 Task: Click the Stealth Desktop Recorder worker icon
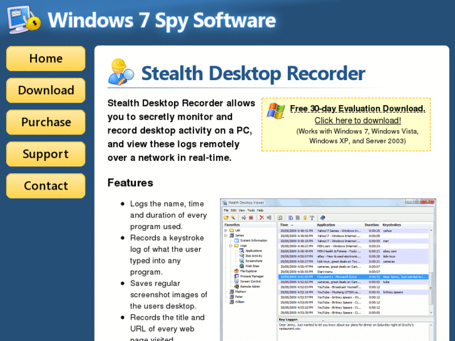121,72
